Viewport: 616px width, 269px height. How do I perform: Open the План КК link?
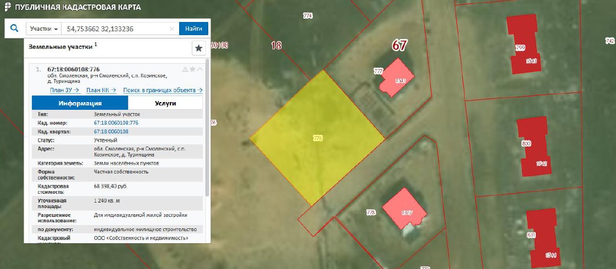point(101,90)
